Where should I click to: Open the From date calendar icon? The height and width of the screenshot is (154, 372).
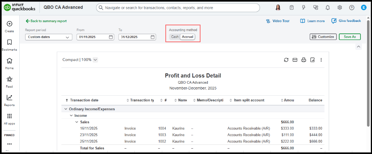click(110, 37)
